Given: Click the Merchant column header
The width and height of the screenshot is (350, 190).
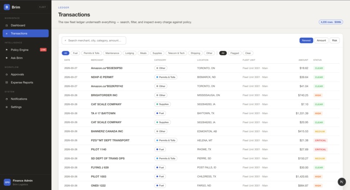Looking at the screenshot, I should coord(97,60).
